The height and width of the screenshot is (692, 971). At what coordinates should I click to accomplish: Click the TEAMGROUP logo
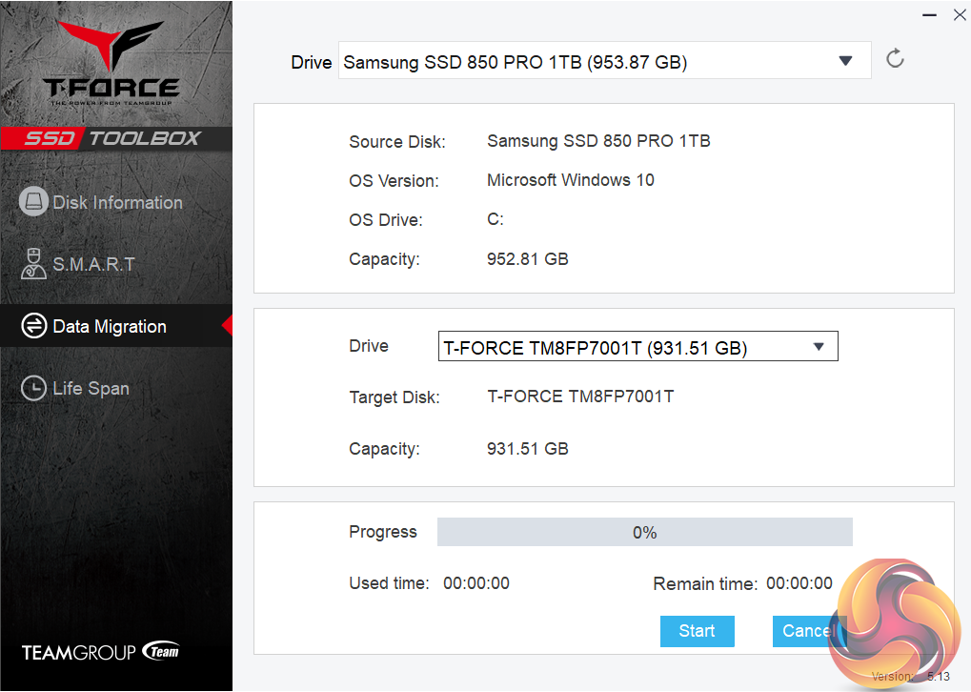click(x=100, y=652)
